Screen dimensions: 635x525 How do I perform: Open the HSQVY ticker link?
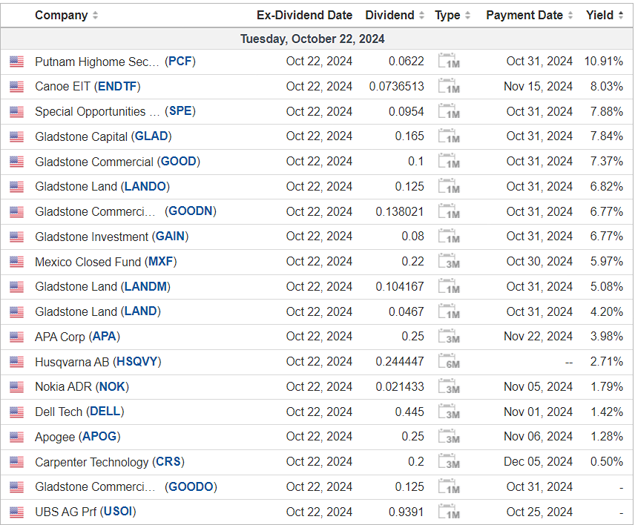(x=137, y=361)
